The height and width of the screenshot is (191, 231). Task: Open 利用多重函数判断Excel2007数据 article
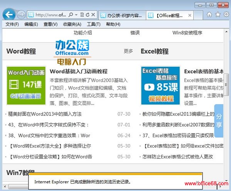[178, 125]
